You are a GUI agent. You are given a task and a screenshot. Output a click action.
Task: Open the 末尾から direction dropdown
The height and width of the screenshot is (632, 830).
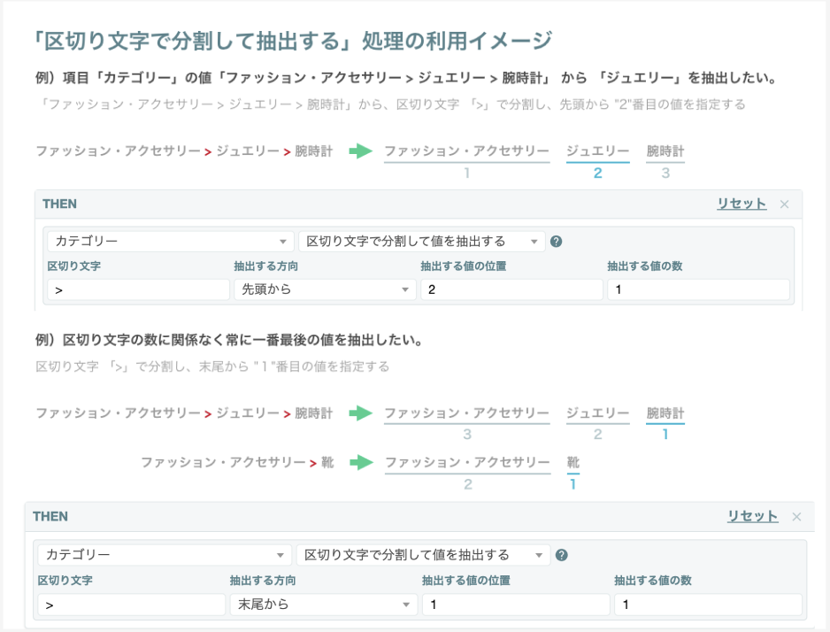tap(324, 604)
